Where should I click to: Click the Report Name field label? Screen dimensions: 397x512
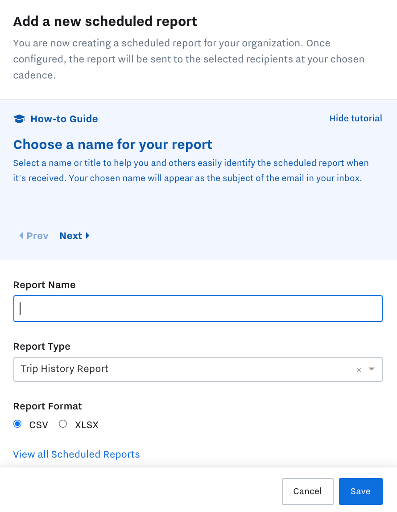click(x=45, y=285)
